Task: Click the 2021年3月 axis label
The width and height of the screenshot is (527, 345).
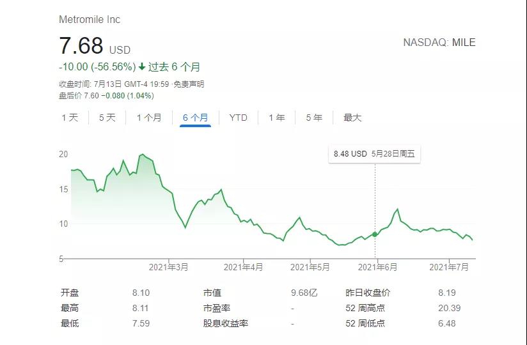Action: (x=169, y=267)
